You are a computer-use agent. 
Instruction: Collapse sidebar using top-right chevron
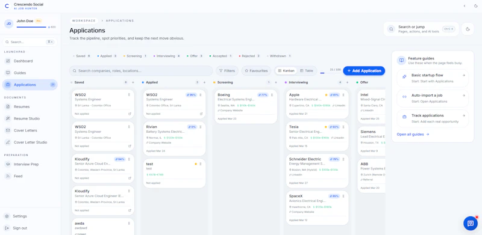pyautogui.click(x=465, y=6)
